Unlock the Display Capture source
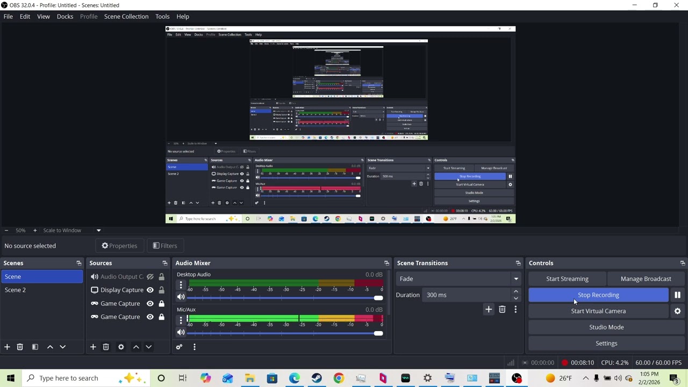 coord(161,290)
